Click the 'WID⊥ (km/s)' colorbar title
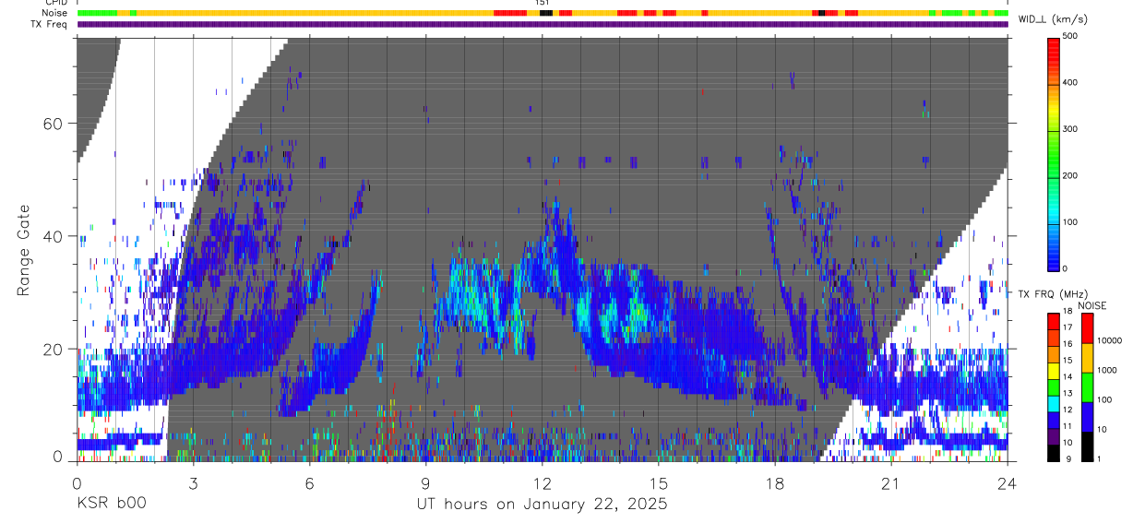 click(x=1052, y=18)
